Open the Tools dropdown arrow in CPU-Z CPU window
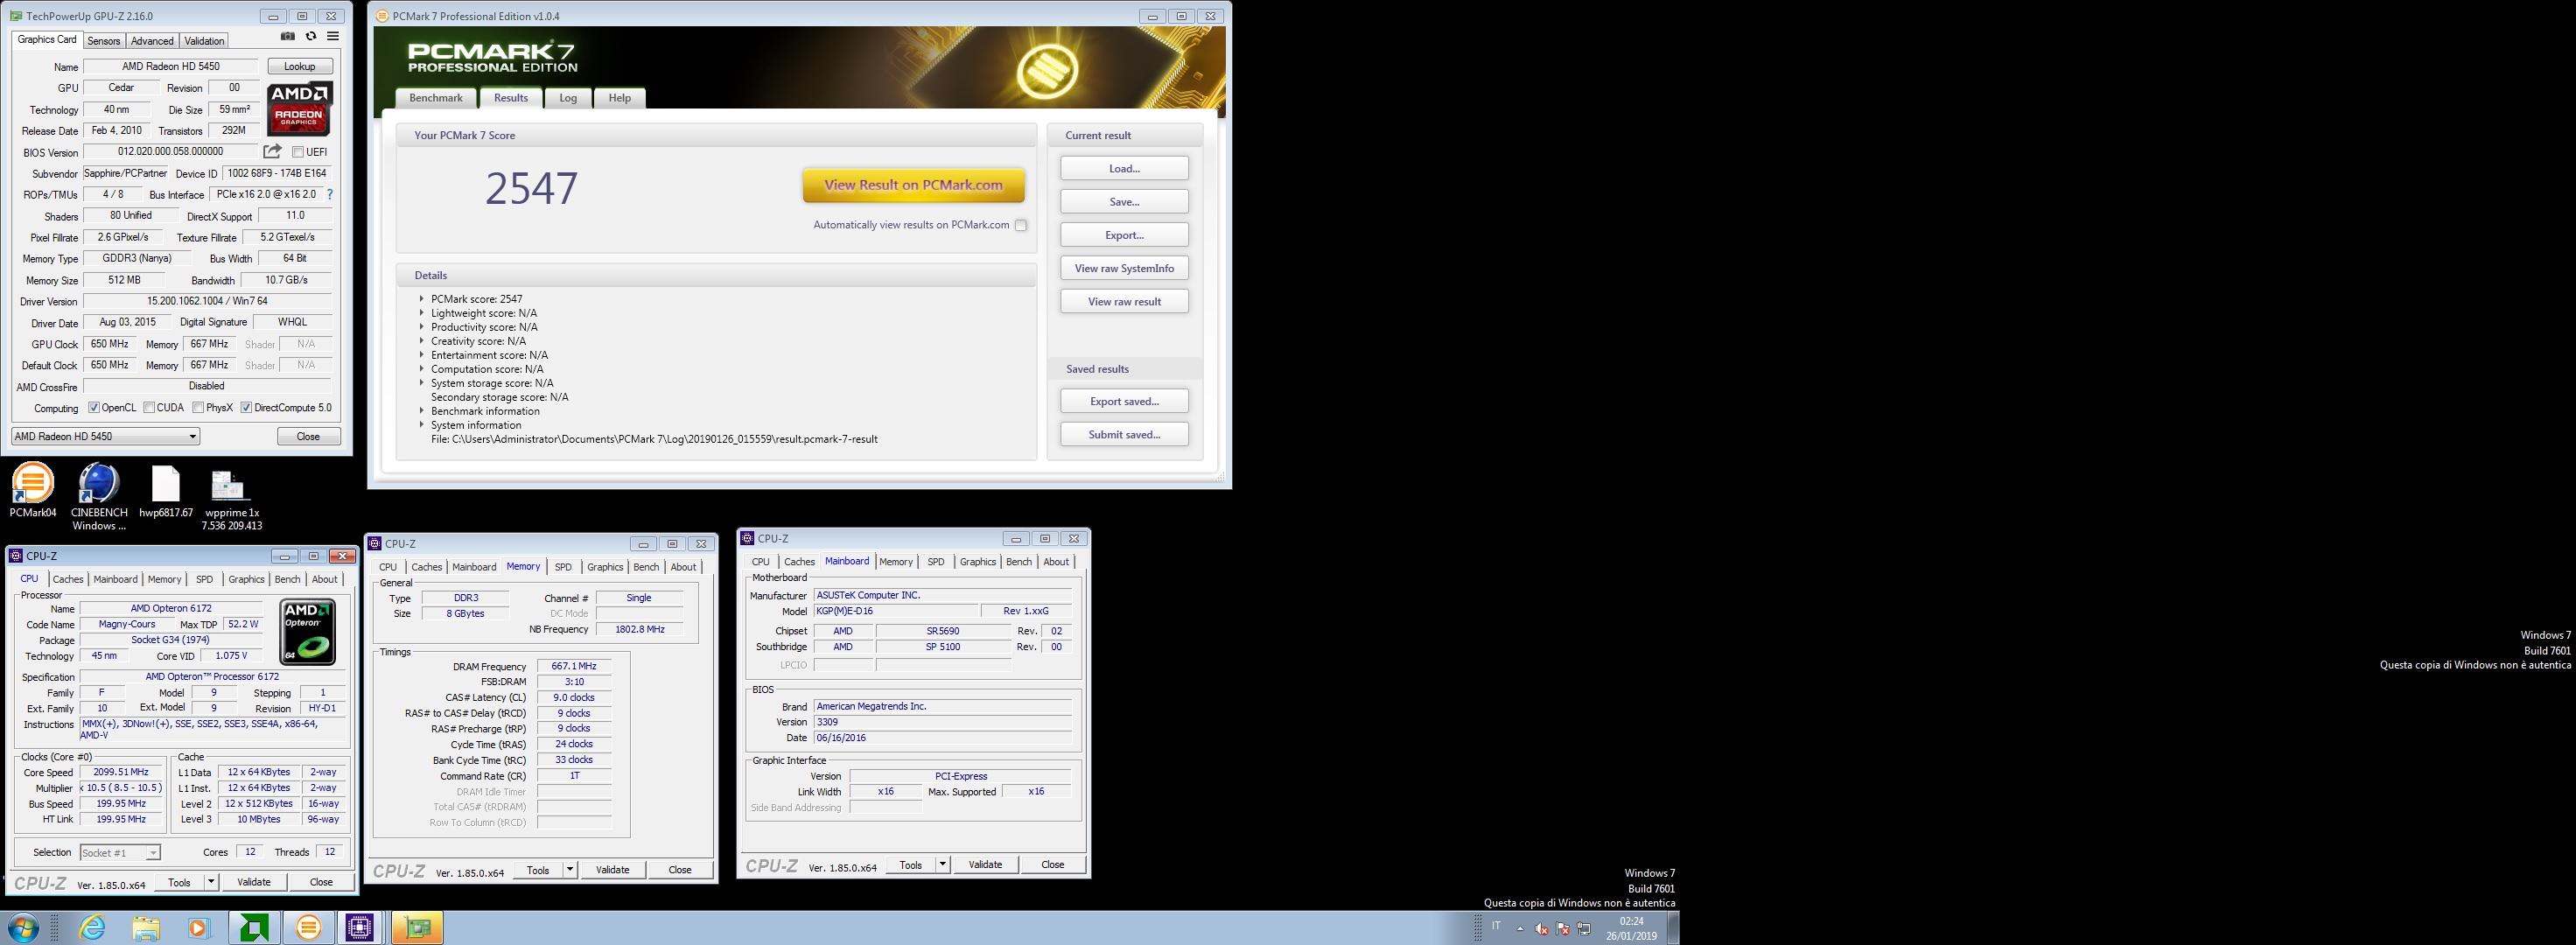 pyautogui.click(x=211, y=882)
